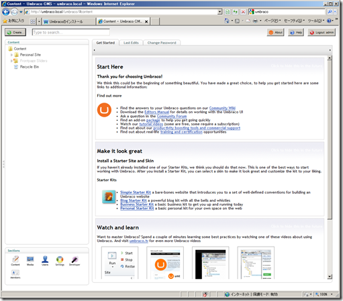343x301 pixels.
Task: Open the Business Starter Kit link
Action: 137,204
